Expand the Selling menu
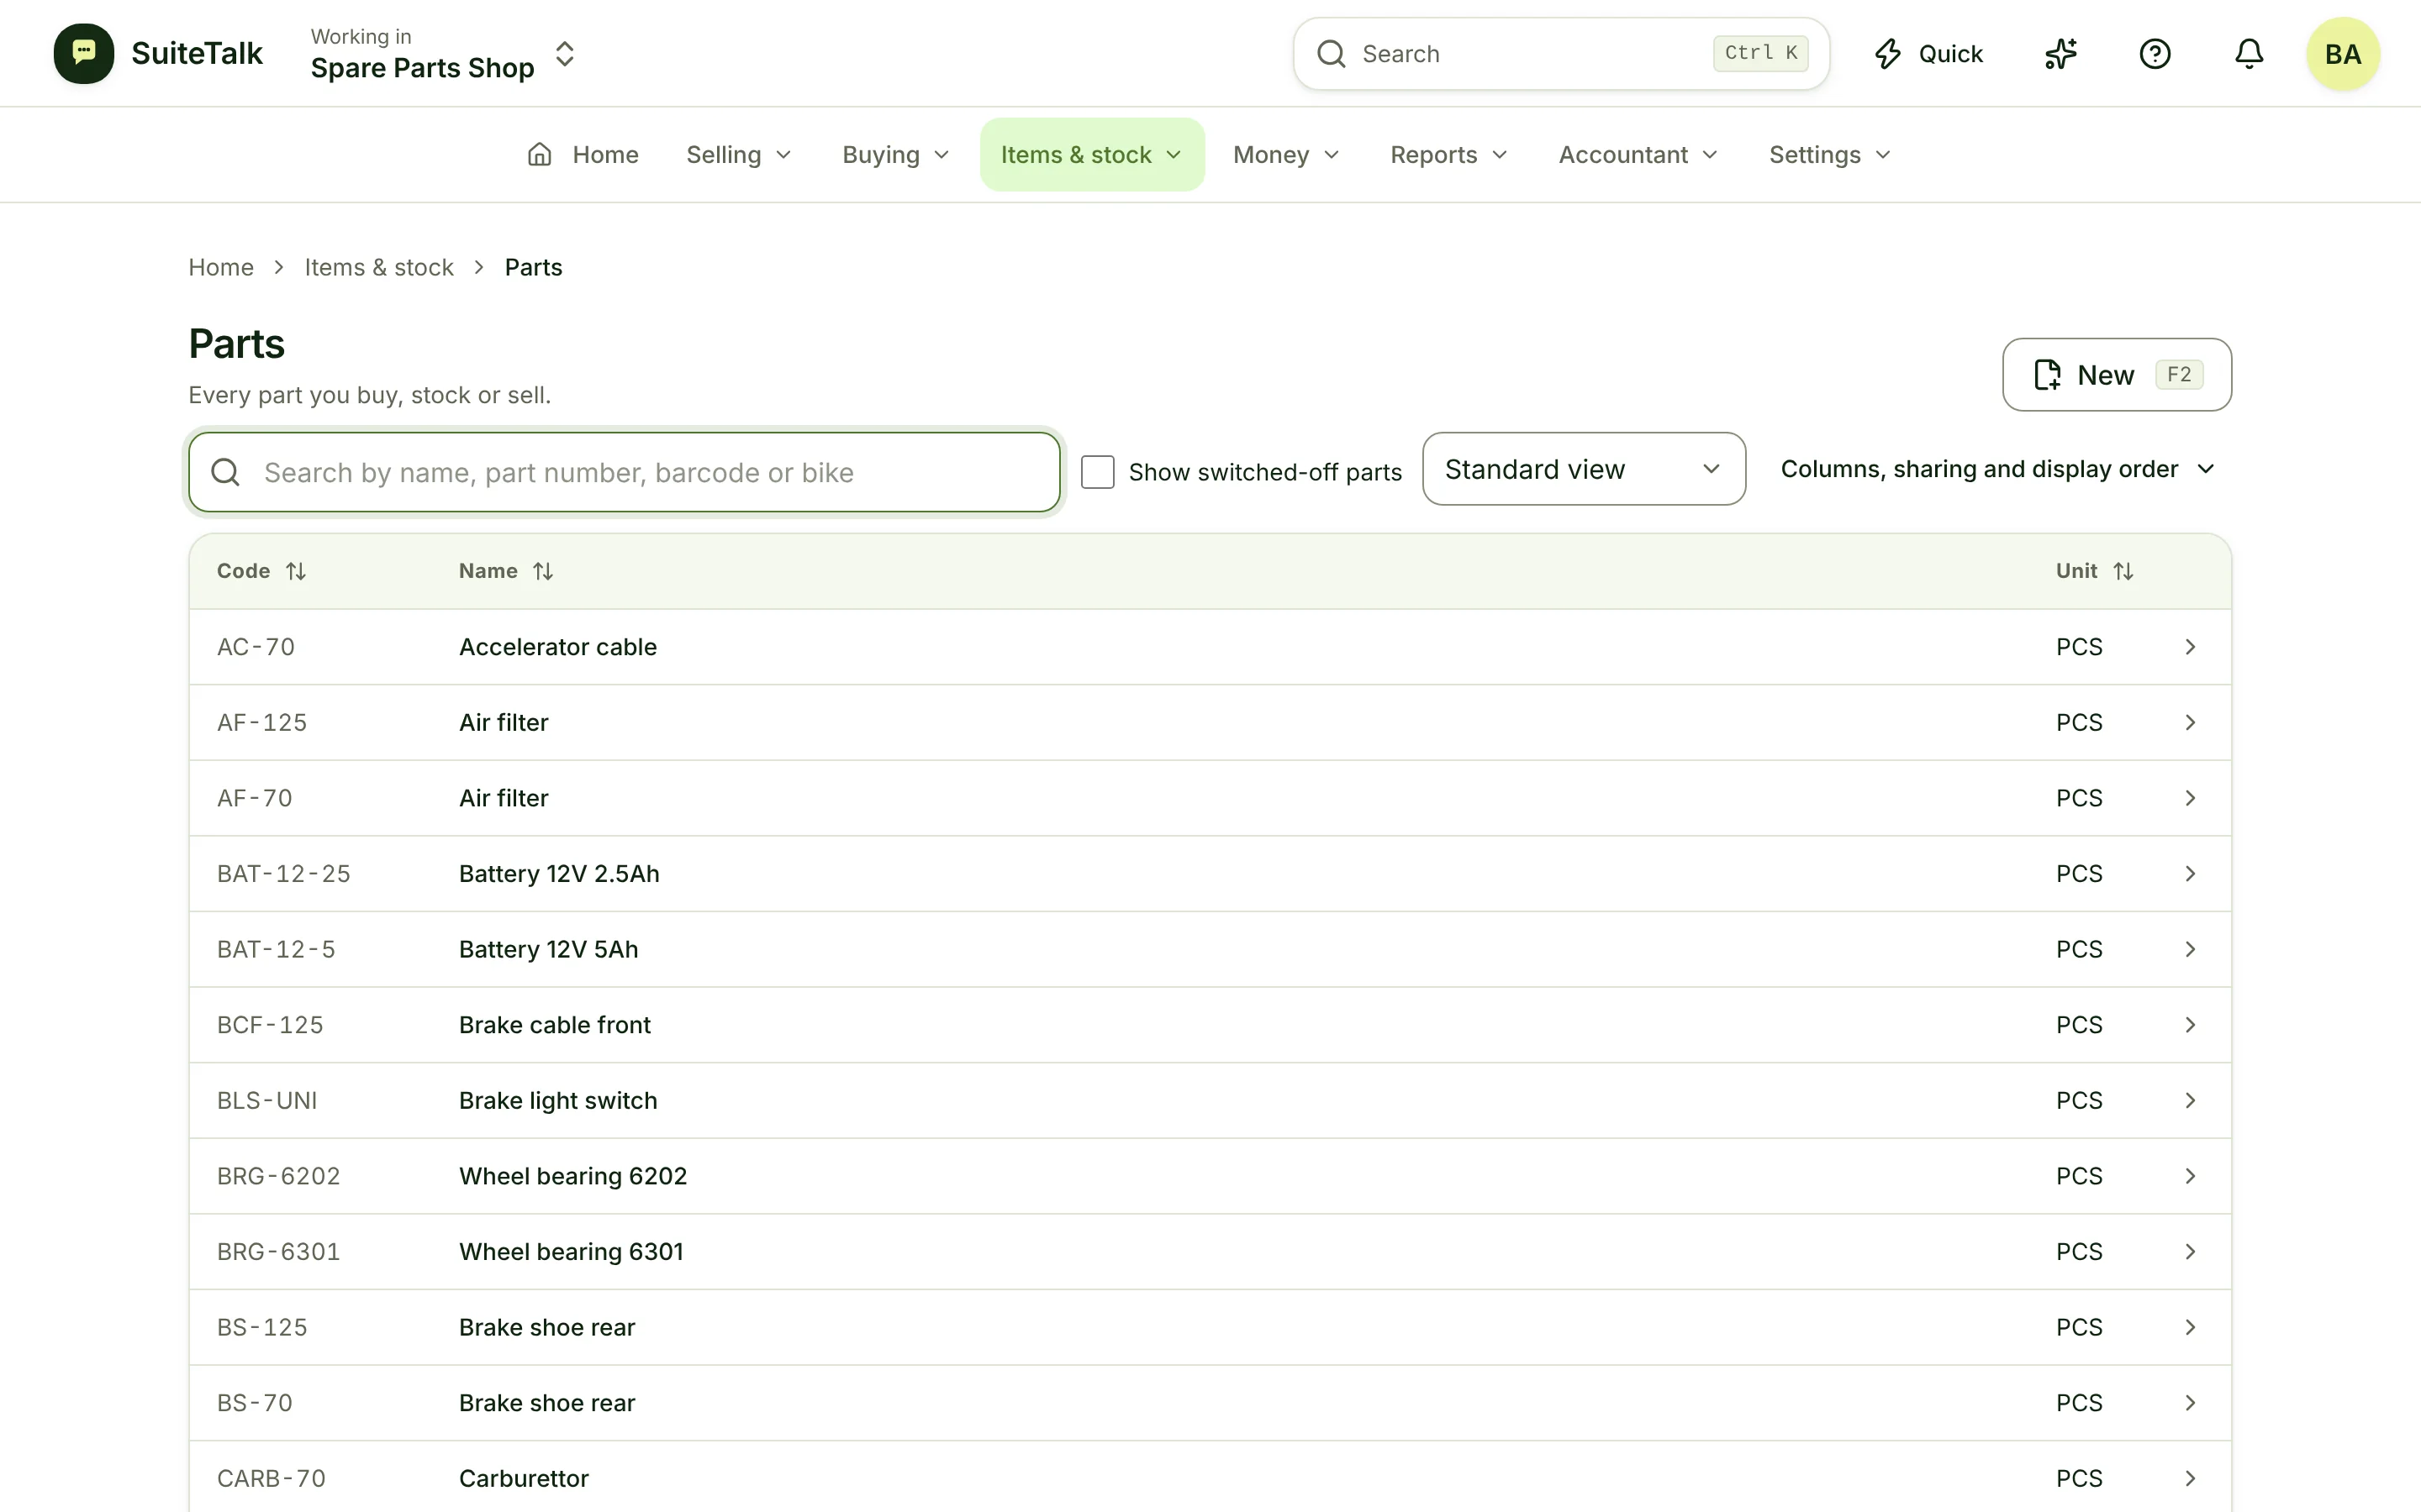This screenshot has width=2421, height=1512. tap(739, 155)
